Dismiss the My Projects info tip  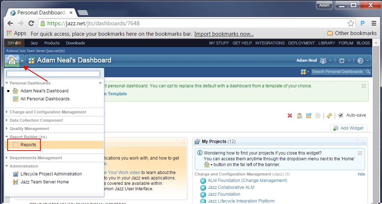point(360,153)
